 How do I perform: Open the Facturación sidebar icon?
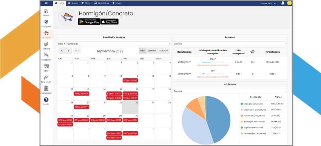coord(46,88)
